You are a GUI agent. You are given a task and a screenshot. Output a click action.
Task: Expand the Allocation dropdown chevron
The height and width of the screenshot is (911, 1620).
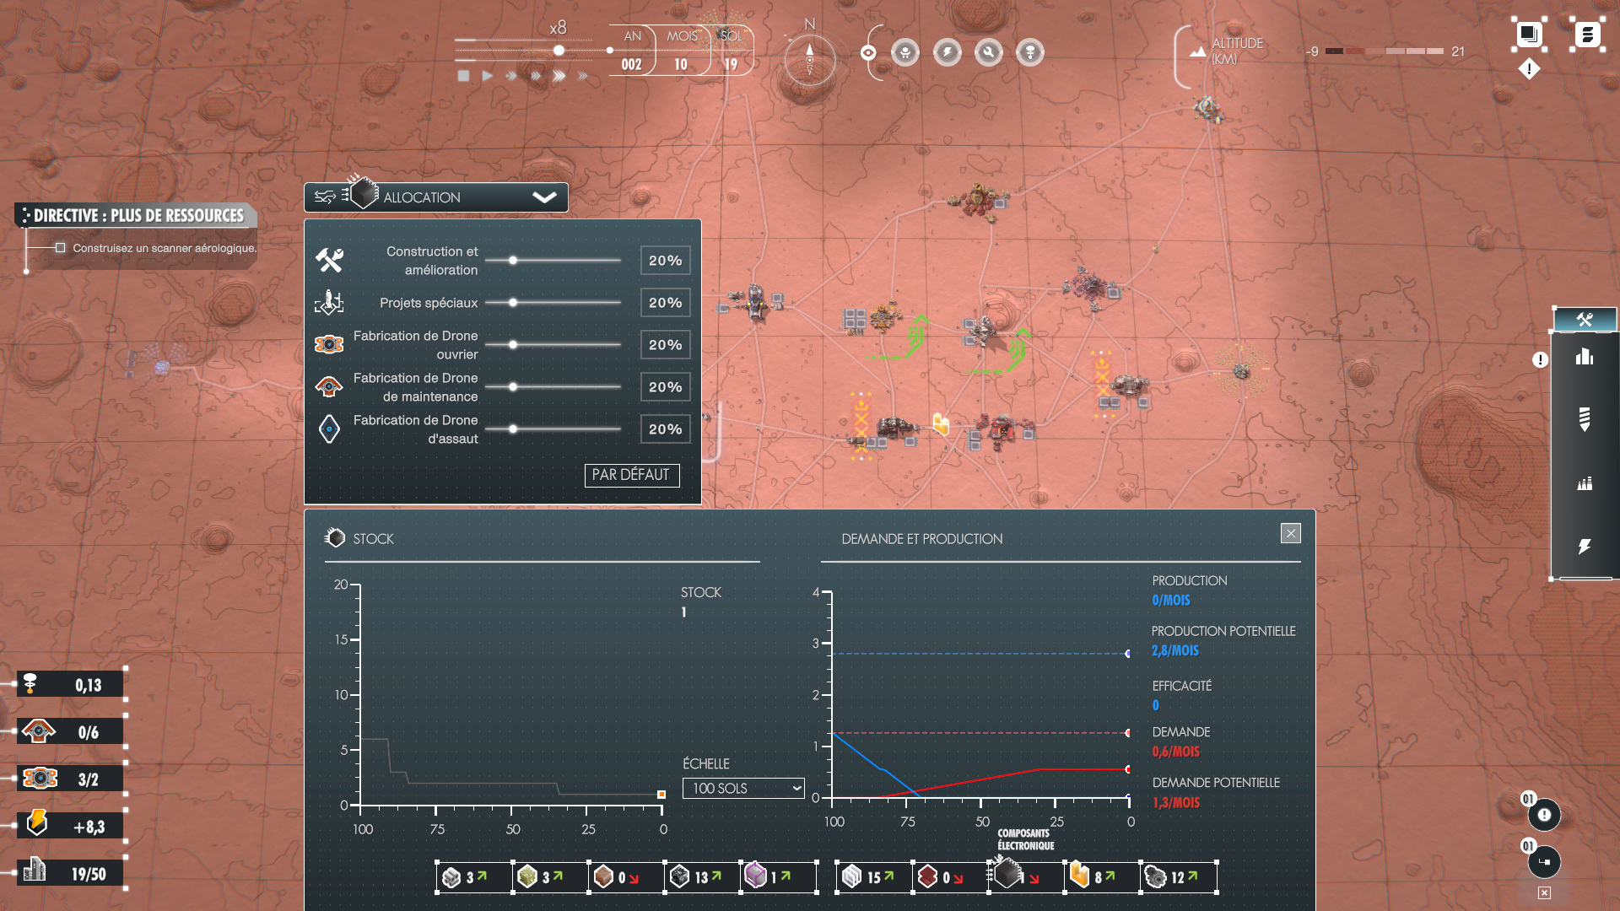[x=544, y=197]
